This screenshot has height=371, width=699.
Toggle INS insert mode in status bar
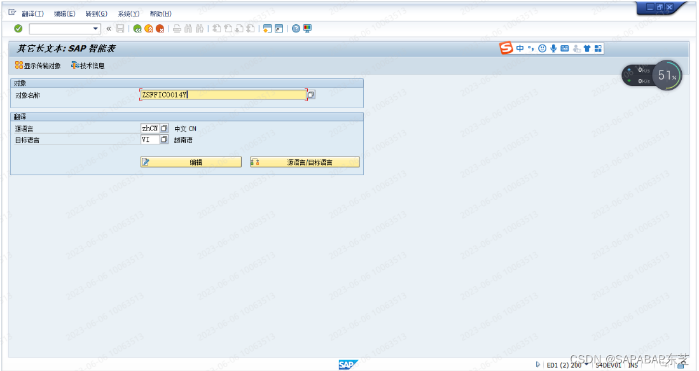tap(633, 365)
